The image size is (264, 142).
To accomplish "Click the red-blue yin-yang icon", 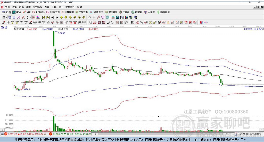I will point(201,23).
